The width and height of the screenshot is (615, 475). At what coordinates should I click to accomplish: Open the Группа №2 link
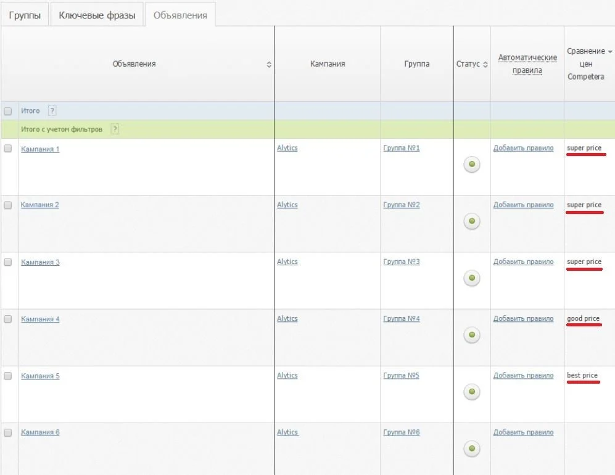402,205
